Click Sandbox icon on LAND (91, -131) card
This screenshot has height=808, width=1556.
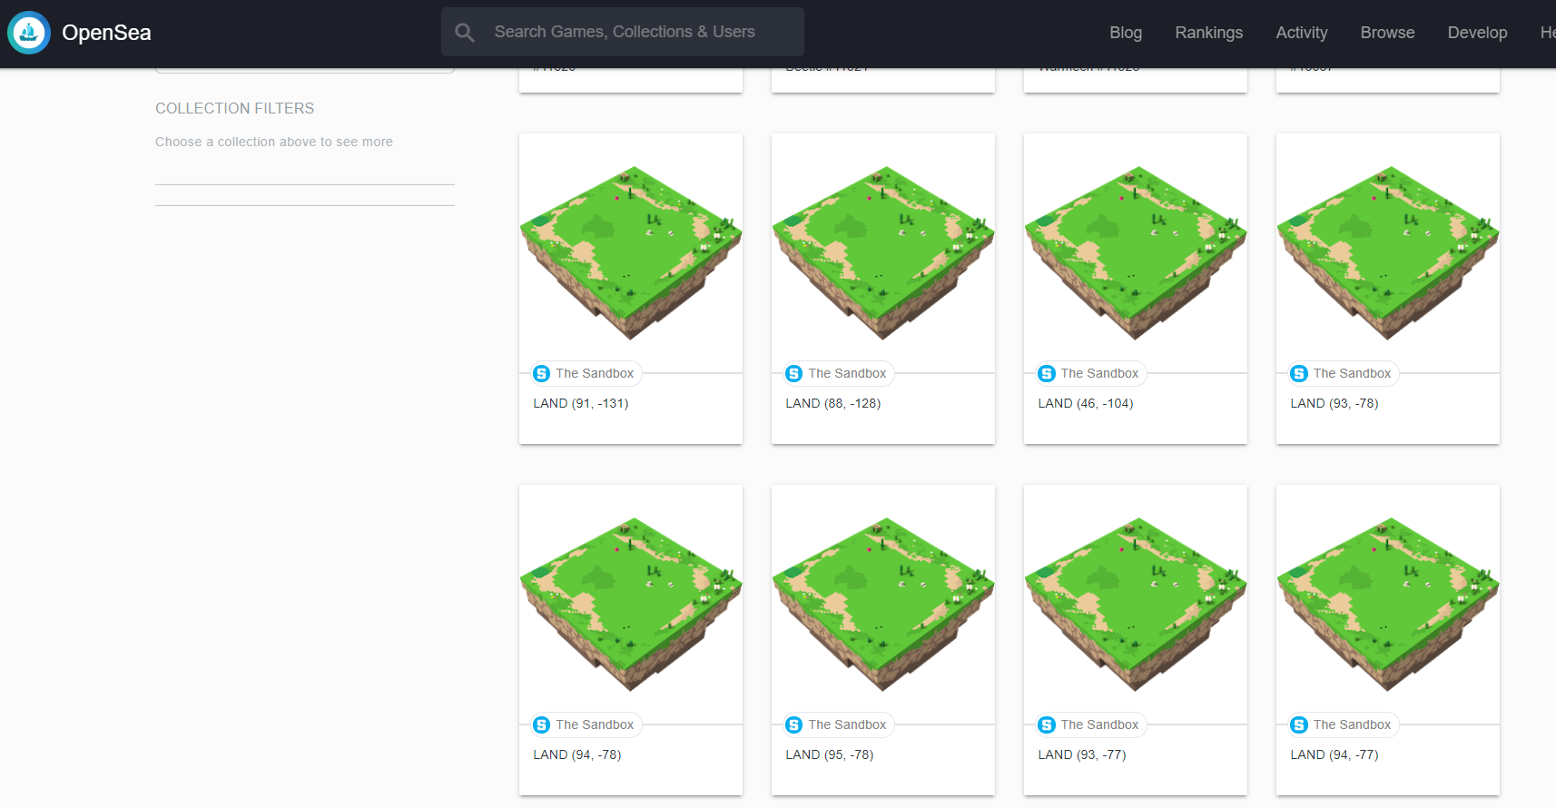click(x=542, y=373)
